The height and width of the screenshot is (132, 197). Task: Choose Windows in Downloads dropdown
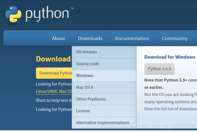[104, 76]
